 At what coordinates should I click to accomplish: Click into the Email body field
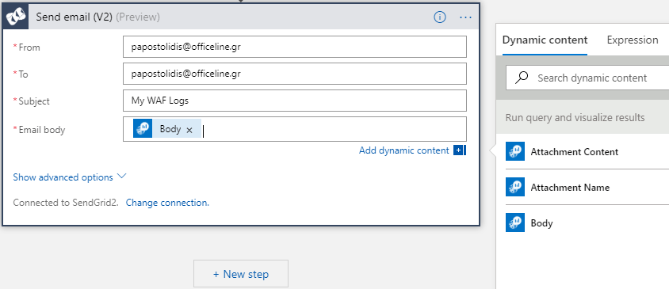click(294, 129)
